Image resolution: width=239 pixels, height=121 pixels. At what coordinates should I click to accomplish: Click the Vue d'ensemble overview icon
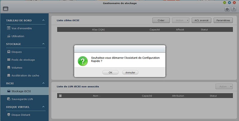pyautogui.click(x=9, y=29)
